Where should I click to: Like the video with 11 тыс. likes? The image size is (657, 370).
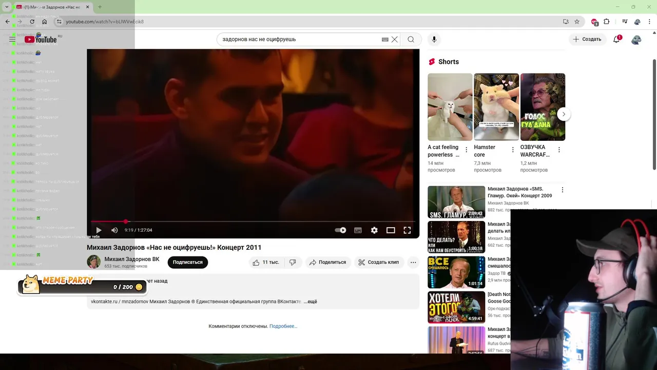[x=265, y=262]
